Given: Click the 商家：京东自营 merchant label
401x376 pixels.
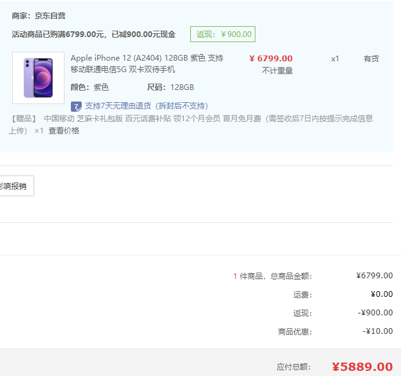Looking at the screenshot, I should (x=38, y=16).
